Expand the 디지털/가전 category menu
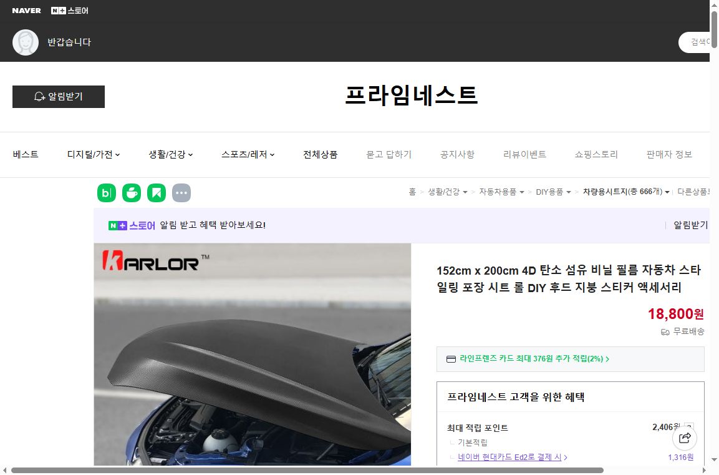The image size is (719, 475). (94, 154)
